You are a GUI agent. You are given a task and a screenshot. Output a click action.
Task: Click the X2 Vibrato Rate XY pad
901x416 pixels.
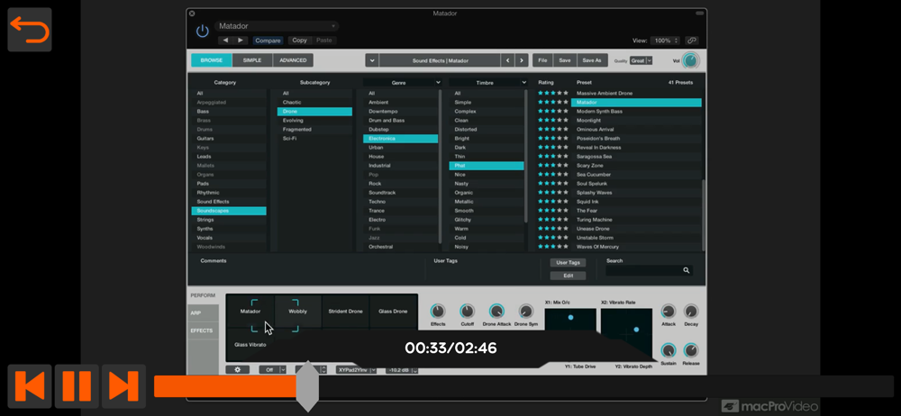[626, 334]
